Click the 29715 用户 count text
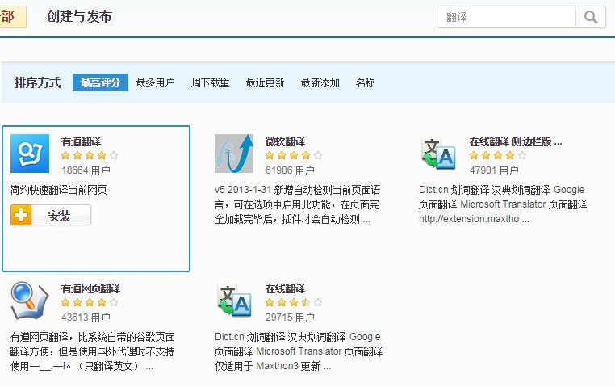615x387 pixels. coord(290,318)
